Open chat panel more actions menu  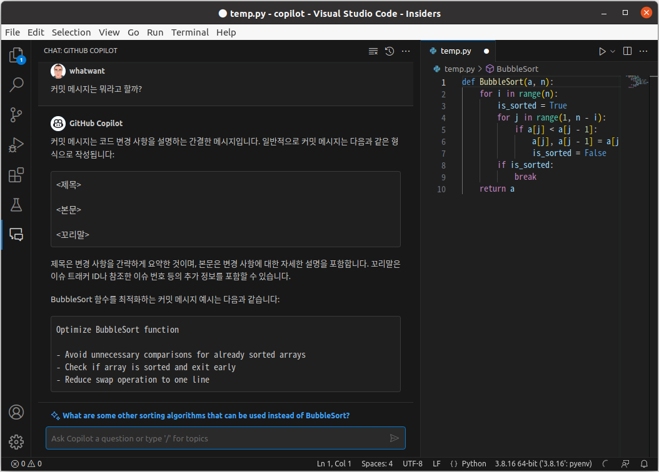point(406,51)
